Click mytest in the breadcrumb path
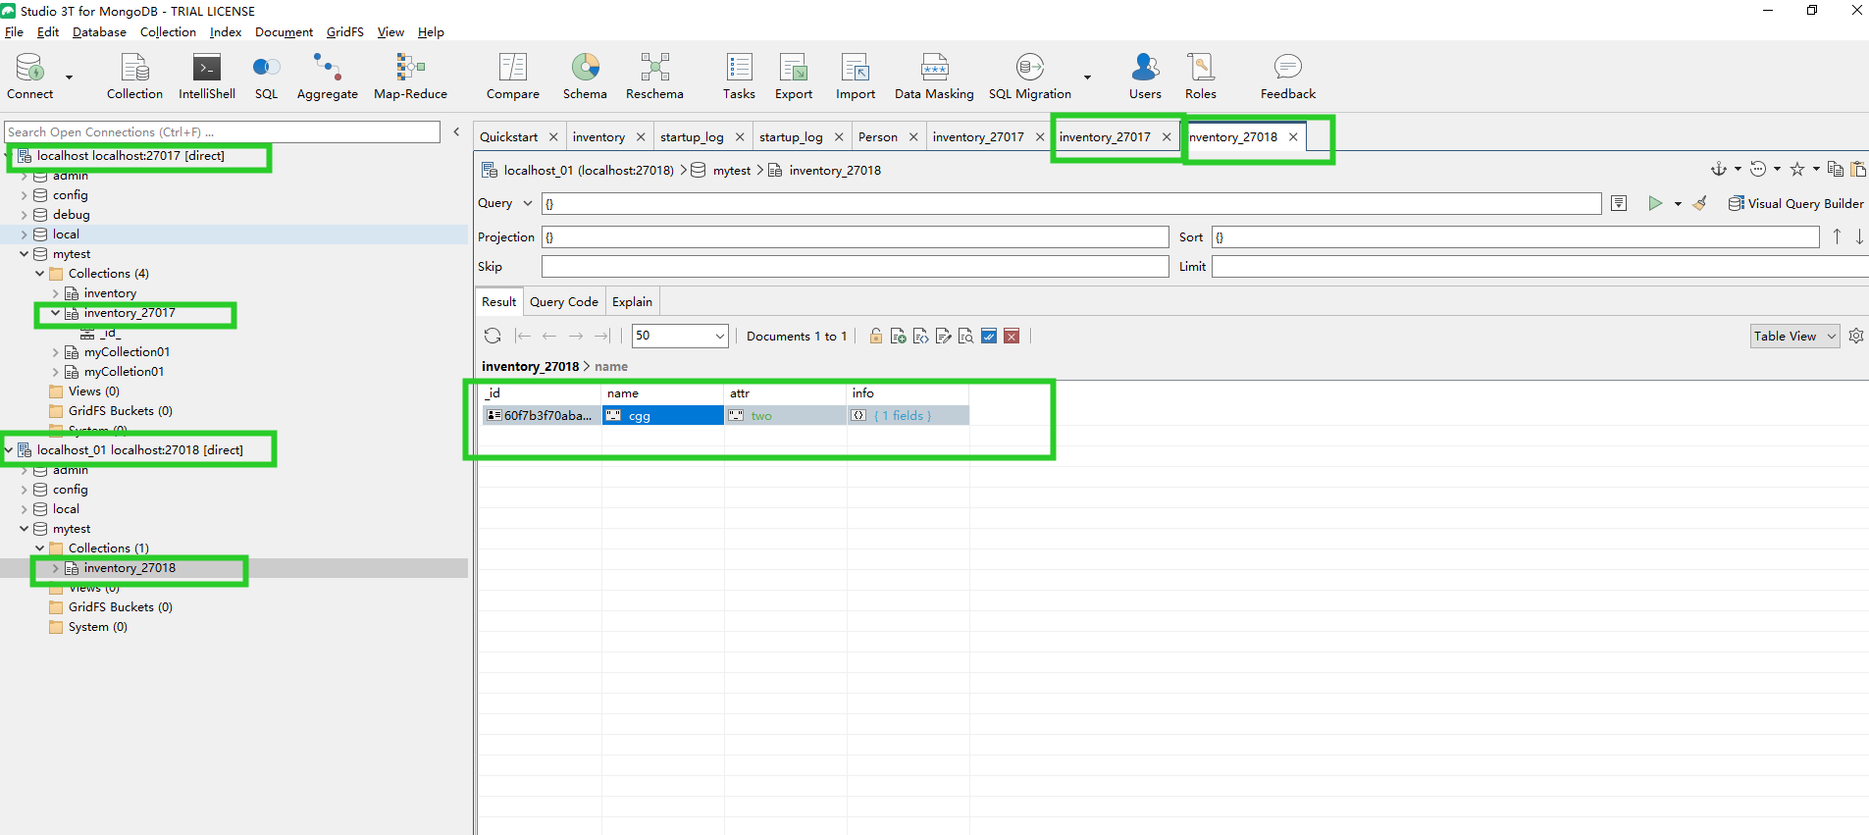The width and height of the screenshot is (1869, 835). [732, 170]
